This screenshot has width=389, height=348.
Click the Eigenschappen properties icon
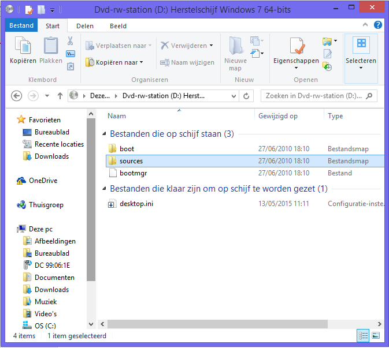pyautogui.click(x=297, y=46)
